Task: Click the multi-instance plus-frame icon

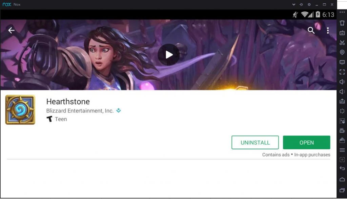Action: [x=342, y=159]
